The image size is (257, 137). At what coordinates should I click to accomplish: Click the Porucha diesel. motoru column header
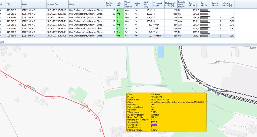coord(183,4)
